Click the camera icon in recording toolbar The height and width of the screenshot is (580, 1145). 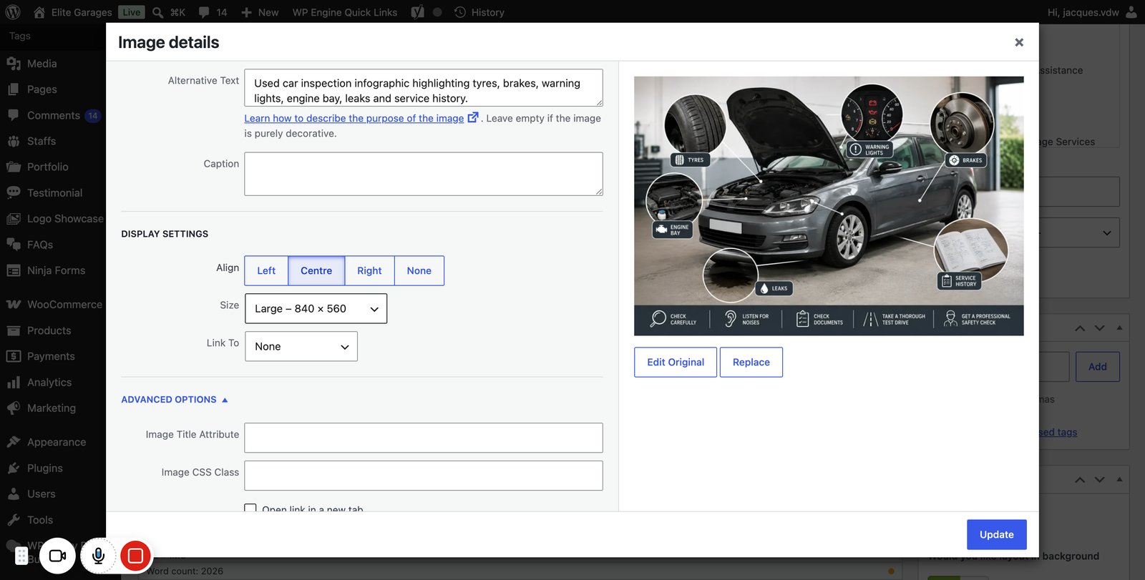58,555
